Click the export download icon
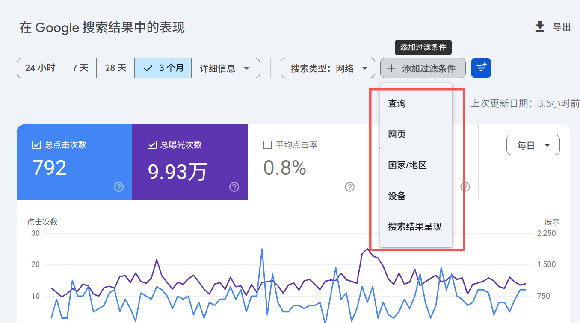 (540, 26)
